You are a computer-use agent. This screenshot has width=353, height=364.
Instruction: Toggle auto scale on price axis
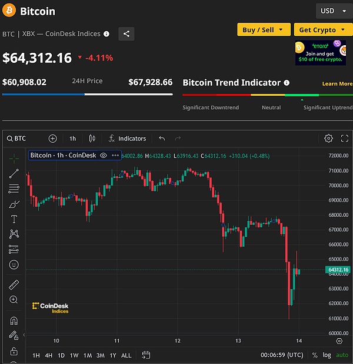341,355
